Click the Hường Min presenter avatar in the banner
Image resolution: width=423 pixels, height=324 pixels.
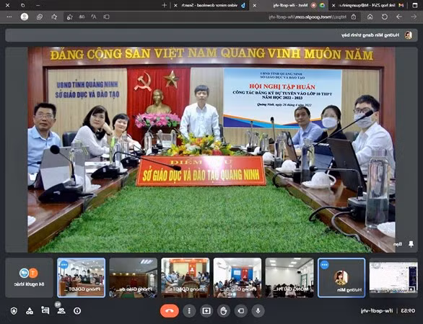[408, 35]
